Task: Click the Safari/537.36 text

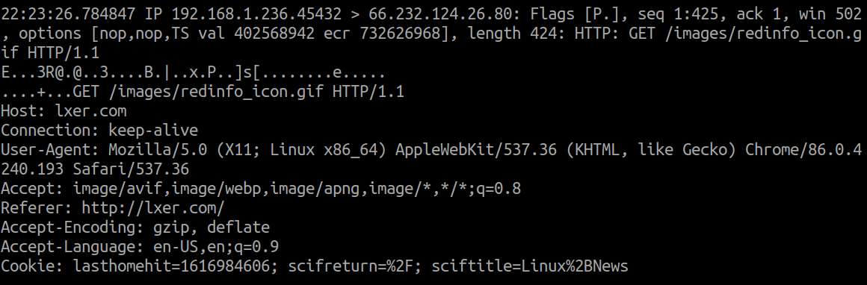Action: pos(131,169)
